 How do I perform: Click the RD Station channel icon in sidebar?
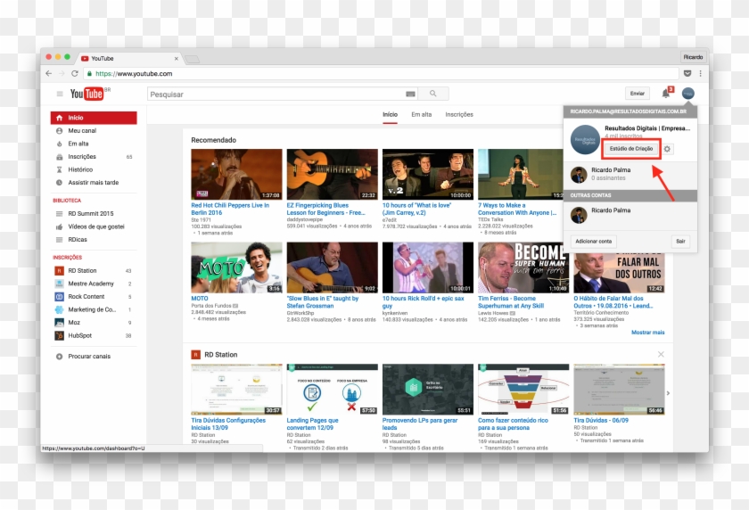coord(59,271)
